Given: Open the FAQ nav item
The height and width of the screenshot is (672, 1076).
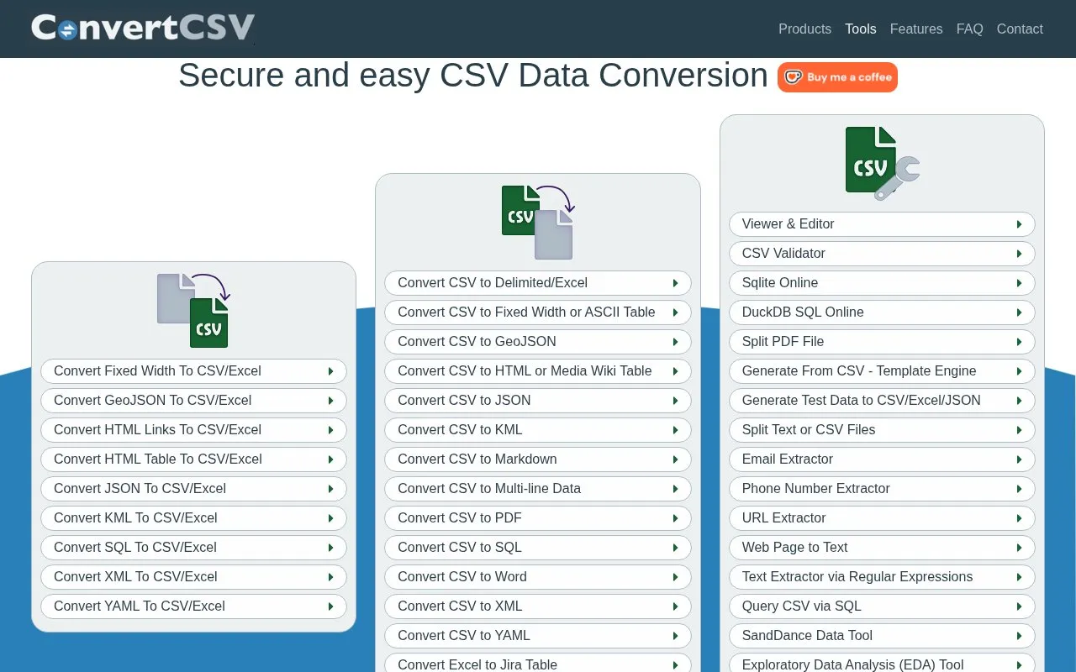Looking at the screenshot, I should (970, 29).
